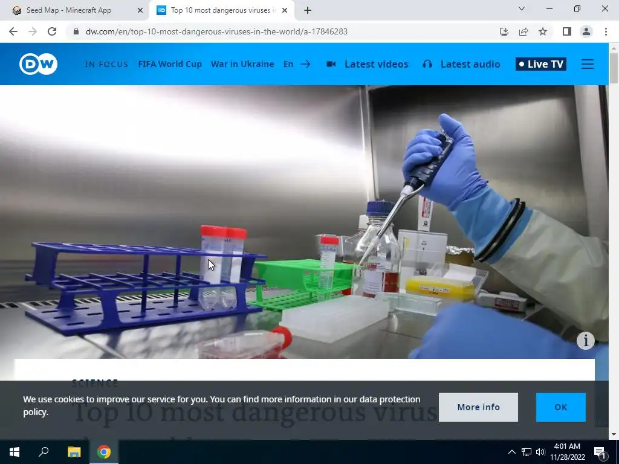
Task: Open a new tab
Action: click(308, 10)
